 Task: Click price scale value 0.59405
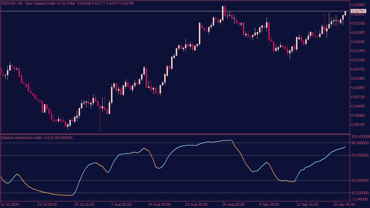358,106
